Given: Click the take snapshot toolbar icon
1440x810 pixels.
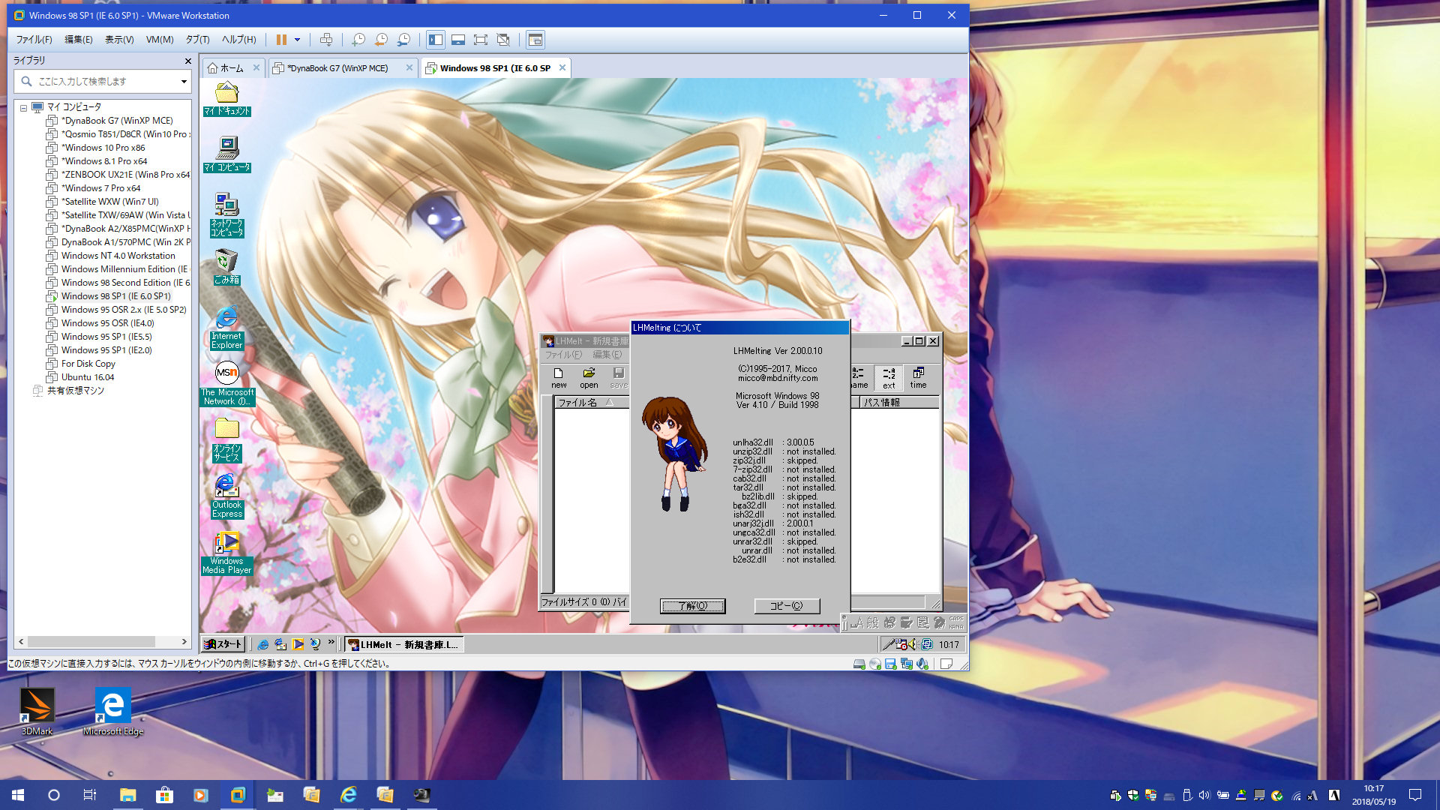Looking at the screenshot, I should 358,40.
